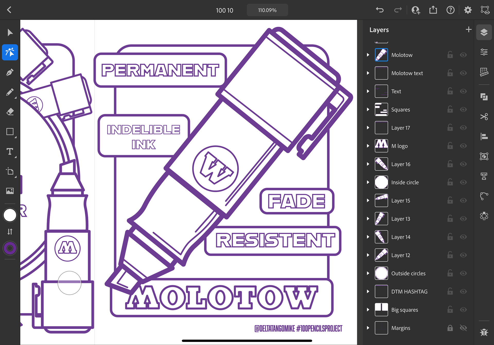
Task: Open the share export menu
Action: (x=433, y=10)
